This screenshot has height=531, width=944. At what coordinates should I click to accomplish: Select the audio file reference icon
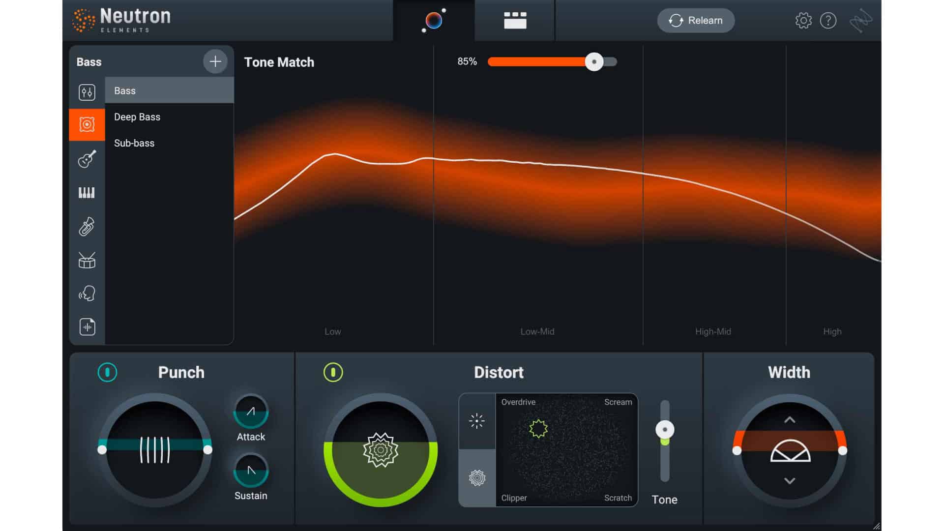coord(87,327)
